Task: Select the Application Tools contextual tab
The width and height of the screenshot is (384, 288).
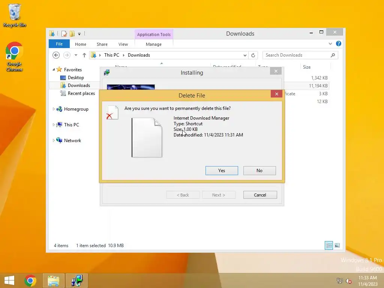Action: (x=154, y=34)
